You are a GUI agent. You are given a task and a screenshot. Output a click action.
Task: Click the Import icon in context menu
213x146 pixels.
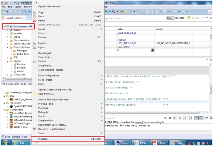[x=34, y=43]
